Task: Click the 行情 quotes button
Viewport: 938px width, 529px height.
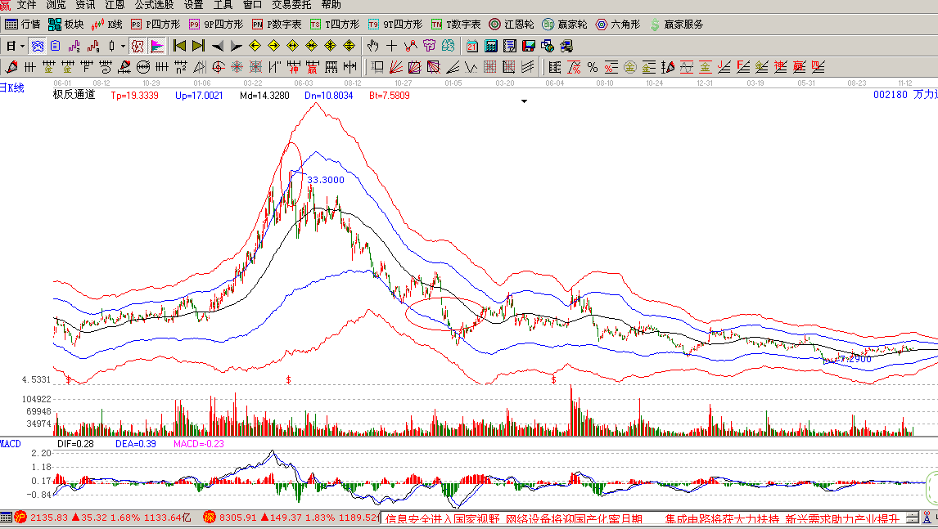Action: pos(23,25)
